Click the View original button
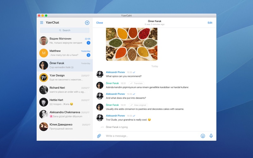The image size is (253, 158). [x=138, y=105]
